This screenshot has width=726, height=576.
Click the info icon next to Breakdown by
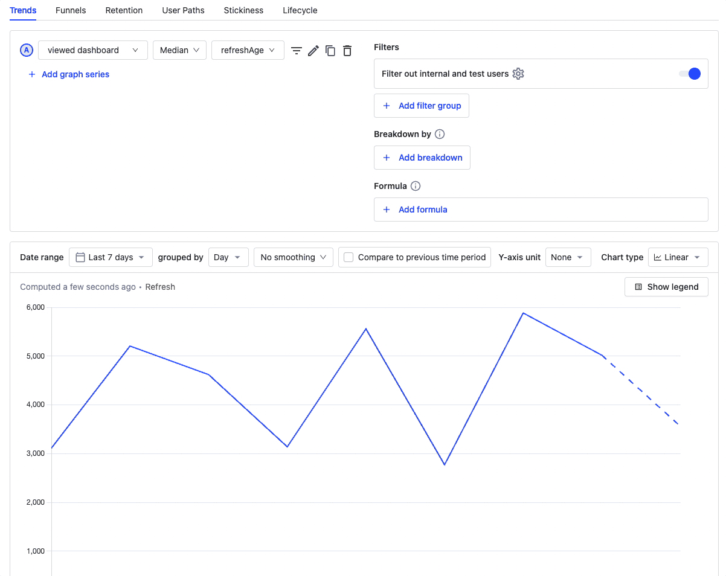coord(440,134)
